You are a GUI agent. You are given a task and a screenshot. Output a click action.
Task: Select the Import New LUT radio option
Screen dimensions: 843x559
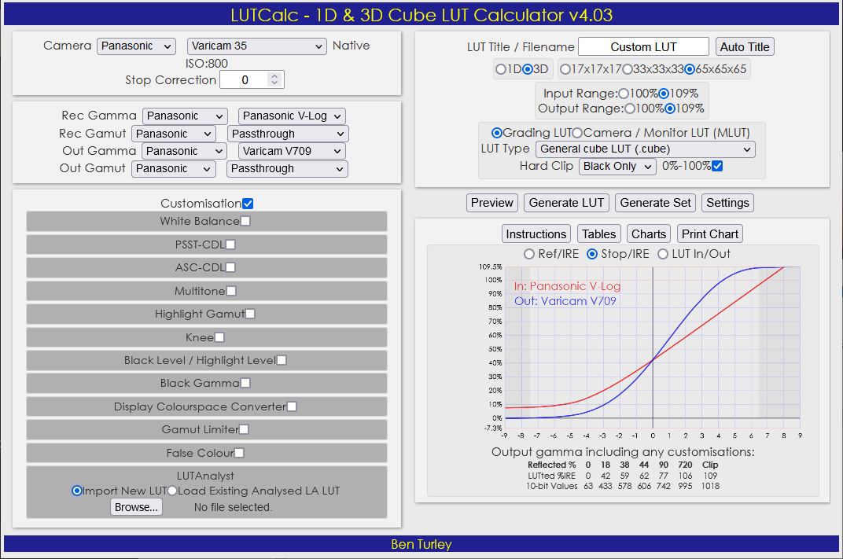[77, 491]
